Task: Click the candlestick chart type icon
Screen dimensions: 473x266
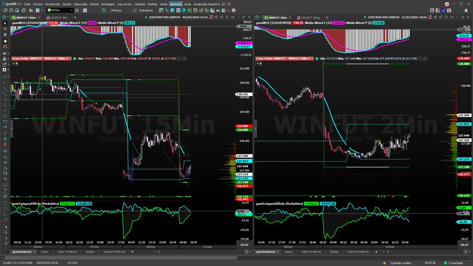Action: 31,10
